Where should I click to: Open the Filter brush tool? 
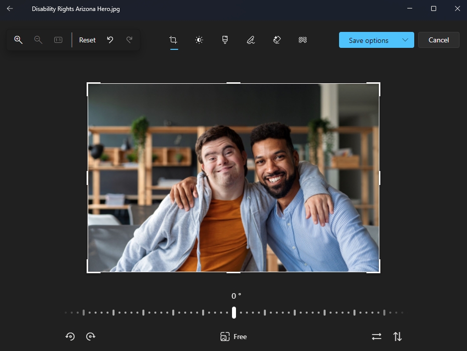225,40
